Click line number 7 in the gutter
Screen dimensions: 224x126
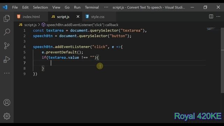24,63
